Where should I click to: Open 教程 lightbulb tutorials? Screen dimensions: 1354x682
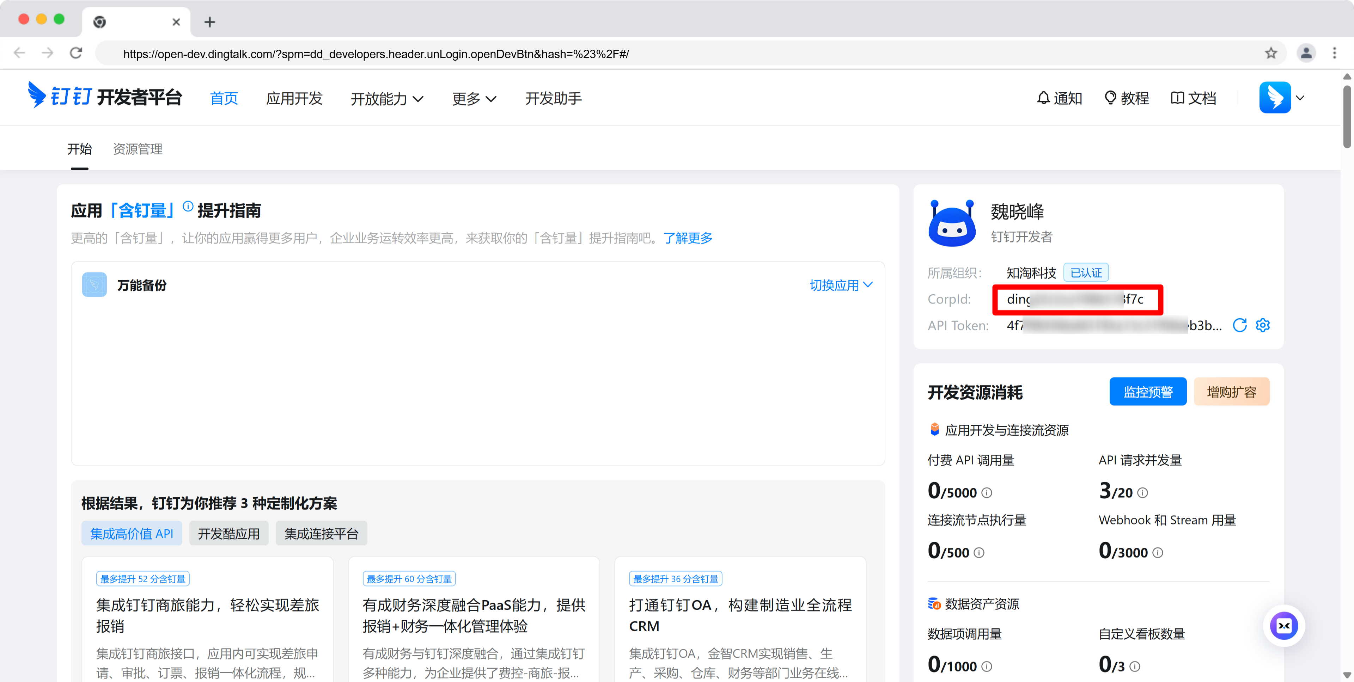[1127, 98]
